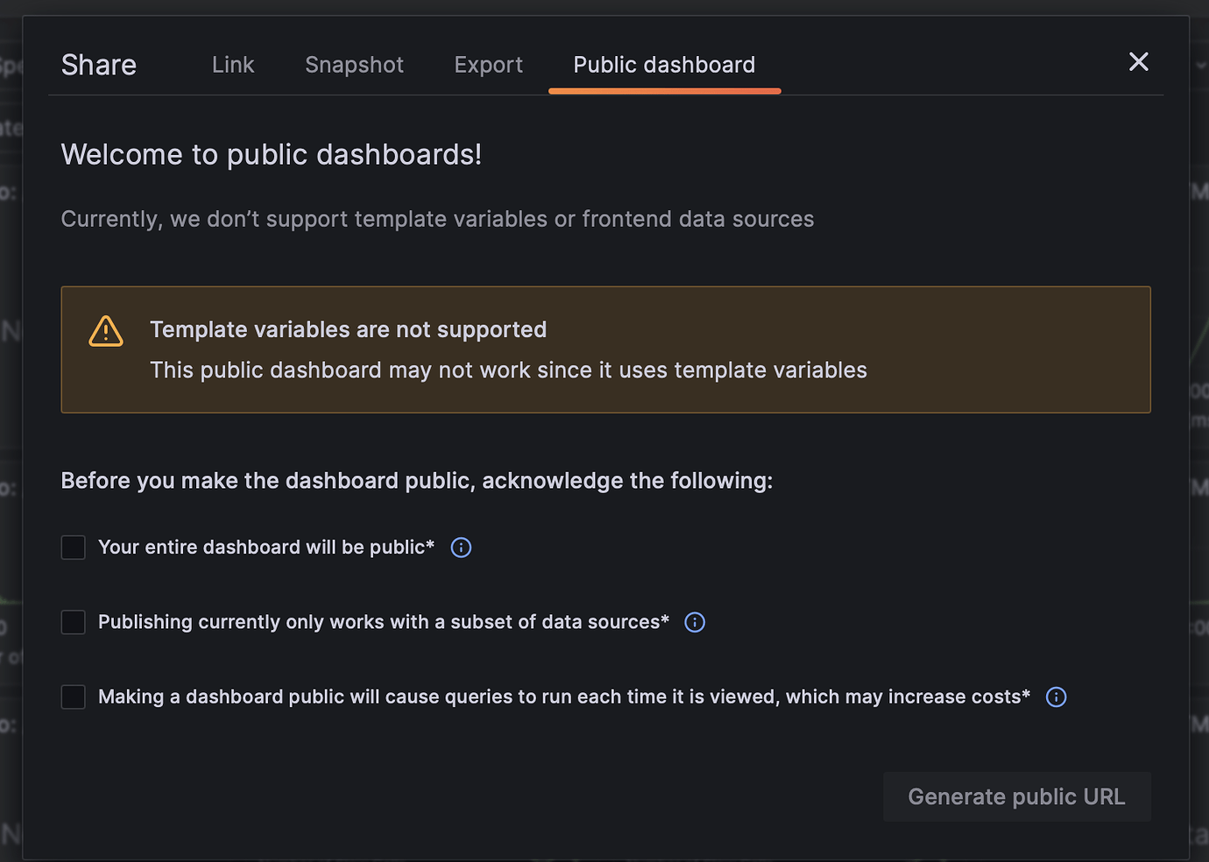Image resolution: width=1209 pixels, height=862 pixels.
Task: Click the frontend data sources description text
Action: click(x=437, y=219)
